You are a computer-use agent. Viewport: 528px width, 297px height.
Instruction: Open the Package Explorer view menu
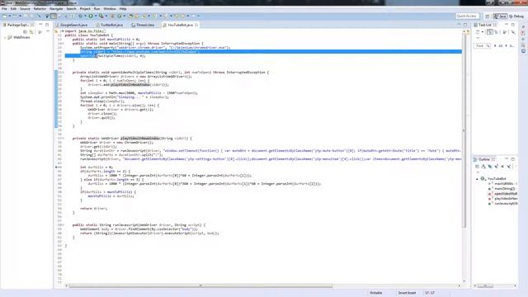(48, 31)
